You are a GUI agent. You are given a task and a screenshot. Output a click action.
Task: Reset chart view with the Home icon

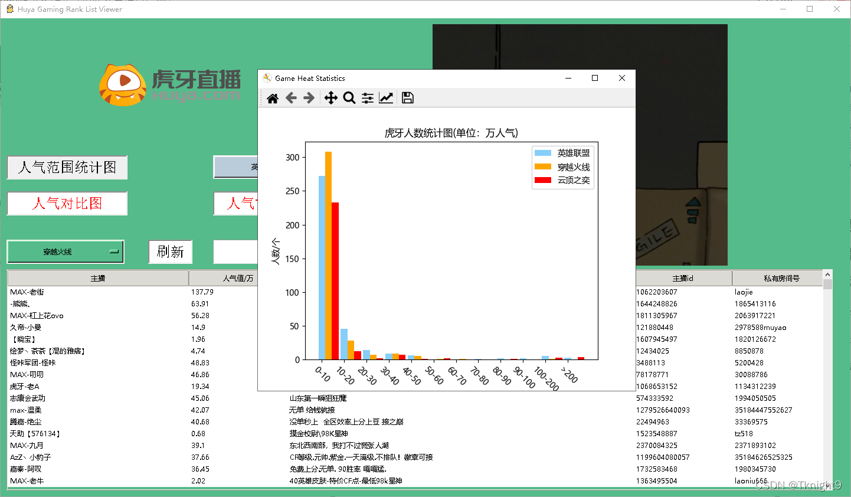273,98
